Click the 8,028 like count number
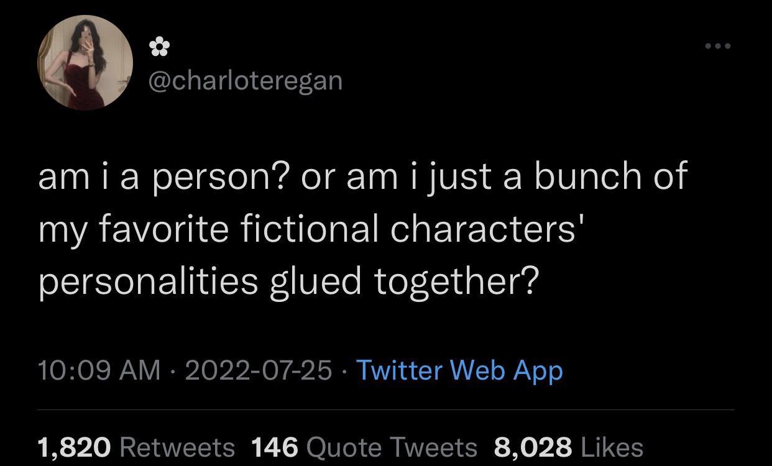772x466 pixels. coord(533,447)
